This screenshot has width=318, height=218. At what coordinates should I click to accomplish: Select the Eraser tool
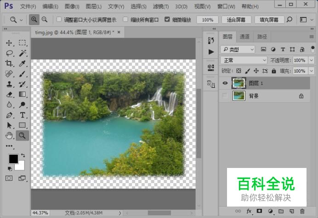point(9,95)
